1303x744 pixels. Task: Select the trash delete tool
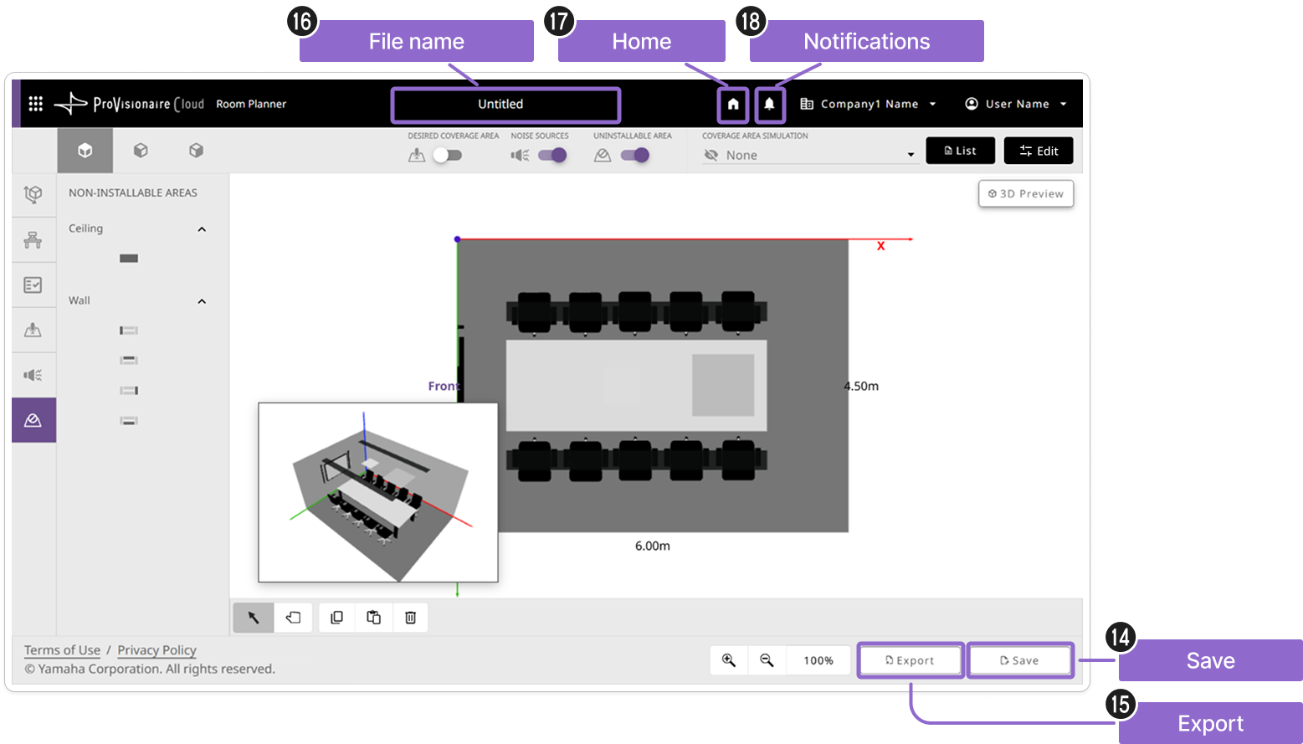(x=410, y=618)
